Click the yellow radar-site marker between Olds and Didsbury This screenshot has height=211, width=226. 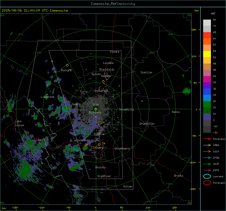(x=96, y=109)
